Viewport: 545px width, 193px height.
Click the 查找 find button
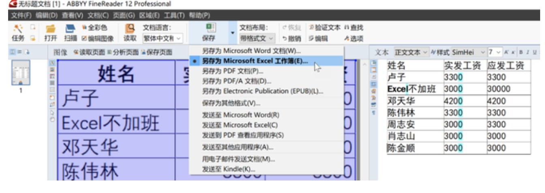(x=354, y=28)
